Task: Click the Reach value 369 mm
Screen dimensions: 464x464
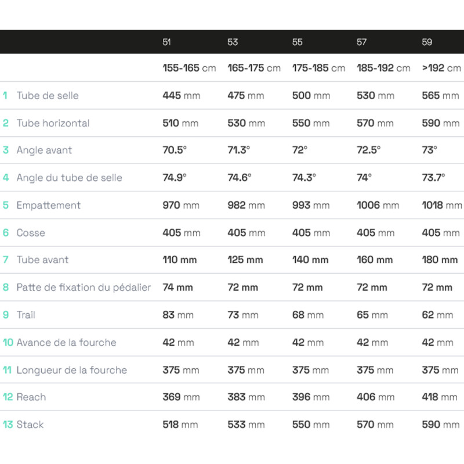Action: pyautogui.click(x=181, y=397)
